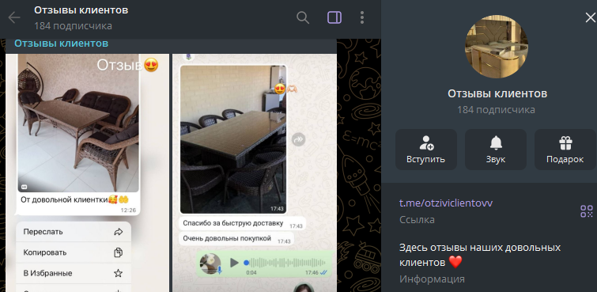The image size is (597, 292).
Task: Click the voice message sender avatar
Action: point(210,264)
